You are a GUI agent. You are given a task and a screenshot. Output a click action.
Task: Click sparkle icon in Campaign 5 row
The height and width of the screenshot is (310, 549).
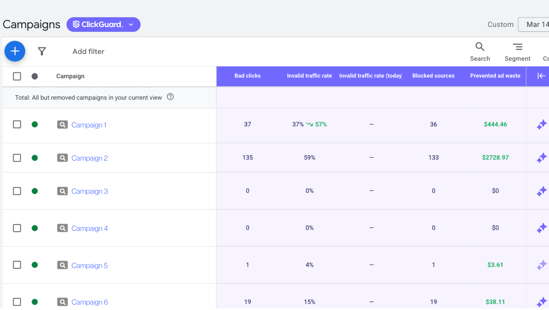coord(542,265)
